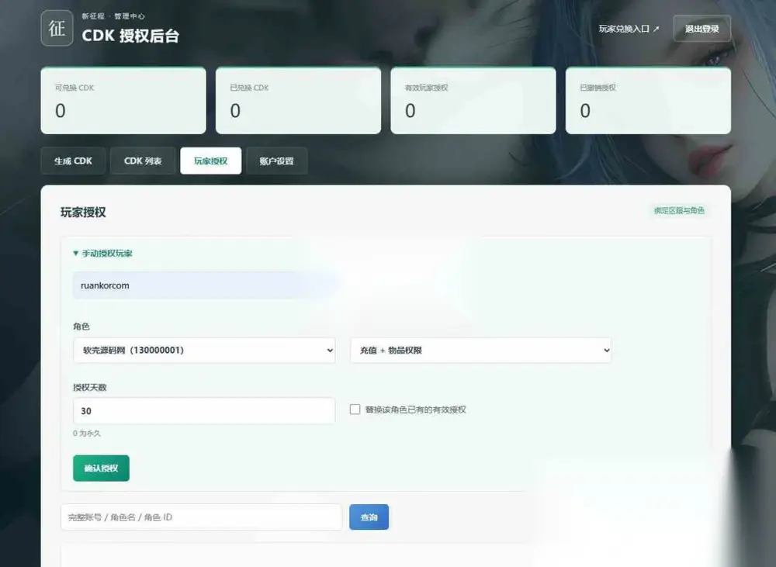The image size is (776, 567).
Task: Switch to the 生成 CDK tab
Action: click(73, 161)
